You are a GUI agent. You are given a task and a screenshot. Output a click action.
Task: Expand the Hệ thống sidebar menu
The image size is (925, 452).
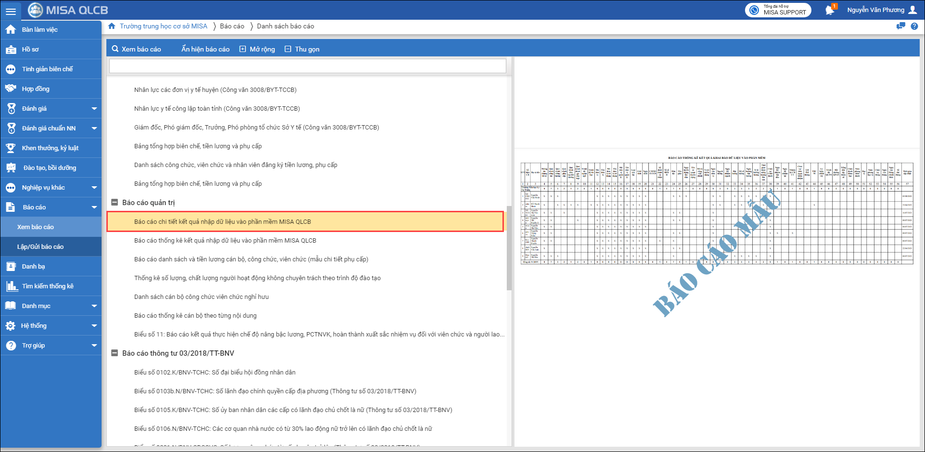tap(94, 326)
